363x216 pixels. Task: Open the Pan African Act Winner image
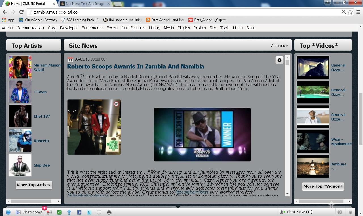(x=202, y=134)
